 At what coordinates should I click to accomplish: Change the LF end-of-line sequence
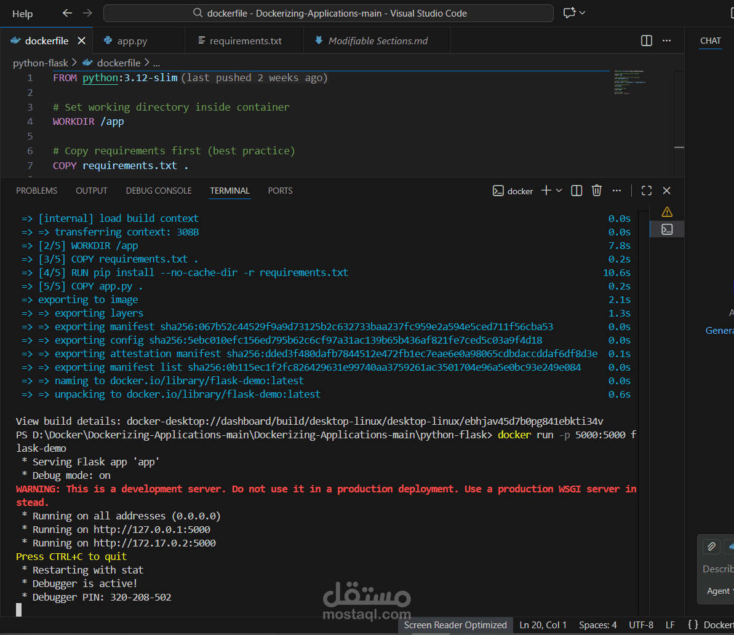(670, 625)
